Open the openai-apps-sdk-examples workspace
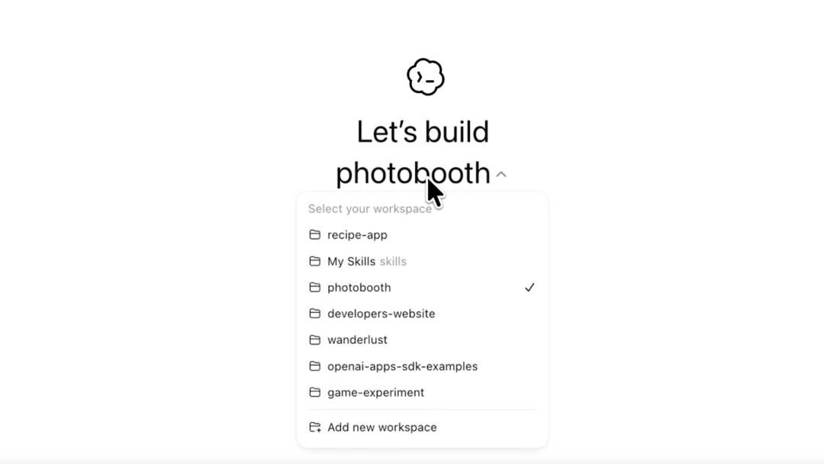Viewport: 824px width, 464px height. point(422,366)
